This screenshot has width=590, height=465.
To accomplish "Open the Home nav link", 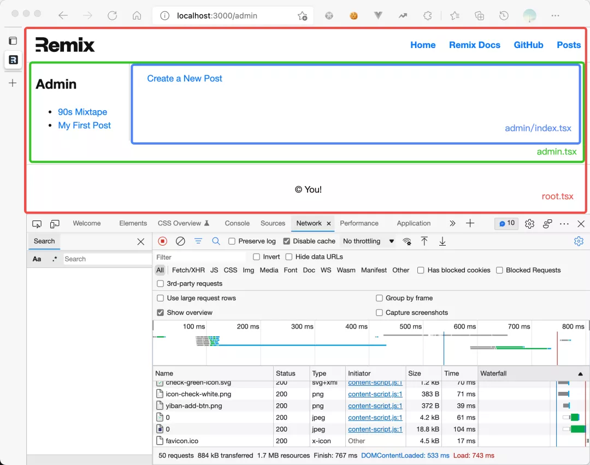I will point(423,45).
